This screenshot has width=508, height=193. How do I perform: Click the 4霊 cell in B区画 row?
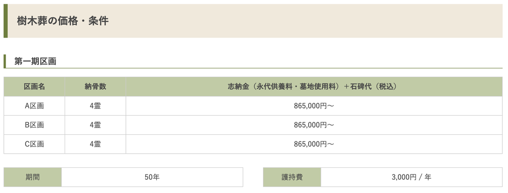coord(95,125)
